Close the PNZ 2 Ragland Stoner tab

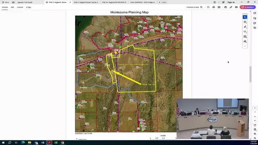[x=70, y=2]
